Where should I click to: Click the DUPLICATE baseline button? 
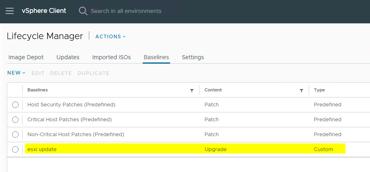[x=93, y=73]
